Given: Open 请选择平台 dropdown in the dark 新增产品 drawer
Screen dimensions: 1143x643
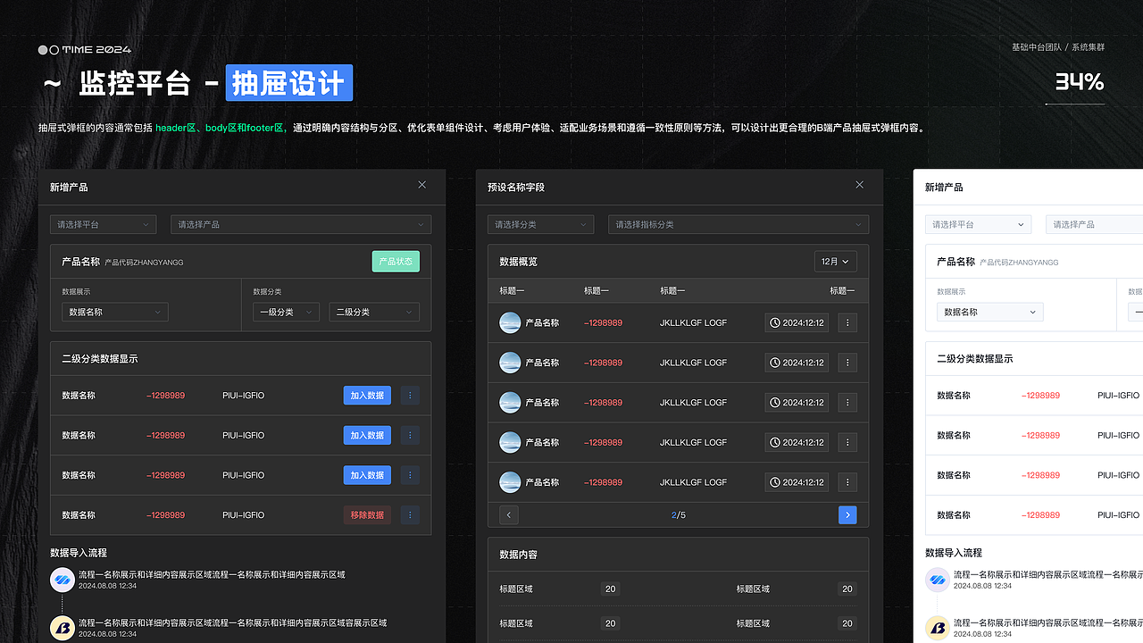Looking at the screenshot, I should click(x=104, y=224).
